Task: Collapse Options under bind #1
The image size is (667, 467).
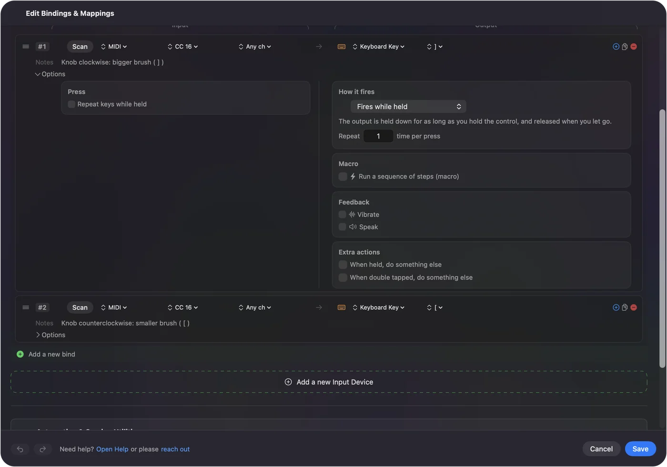Action: point(50,74)
